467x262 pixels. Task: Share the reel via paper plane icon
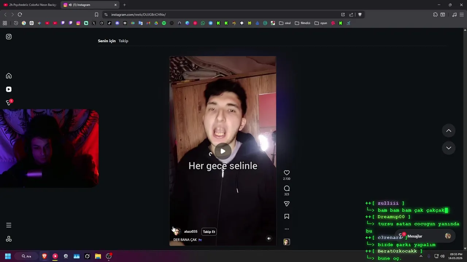(287, 204)
